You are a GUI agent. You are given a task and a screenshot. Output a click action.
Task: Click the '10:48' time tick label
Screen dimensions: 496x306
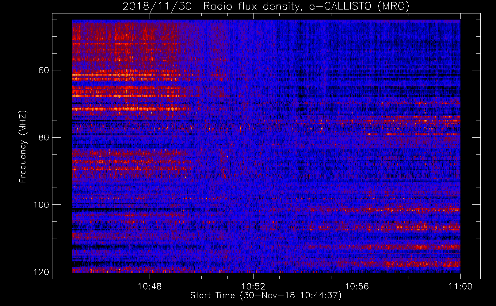tap(150, 287)
